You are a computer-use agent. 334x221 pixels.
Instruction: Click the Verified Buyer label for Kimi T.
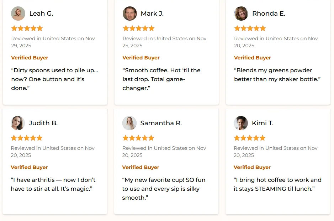pos(252,167)
